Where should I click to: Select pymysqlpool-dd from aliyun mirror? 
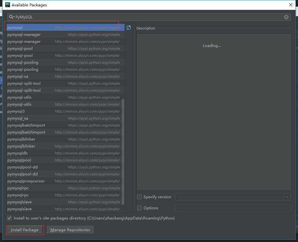pos(64,174)
